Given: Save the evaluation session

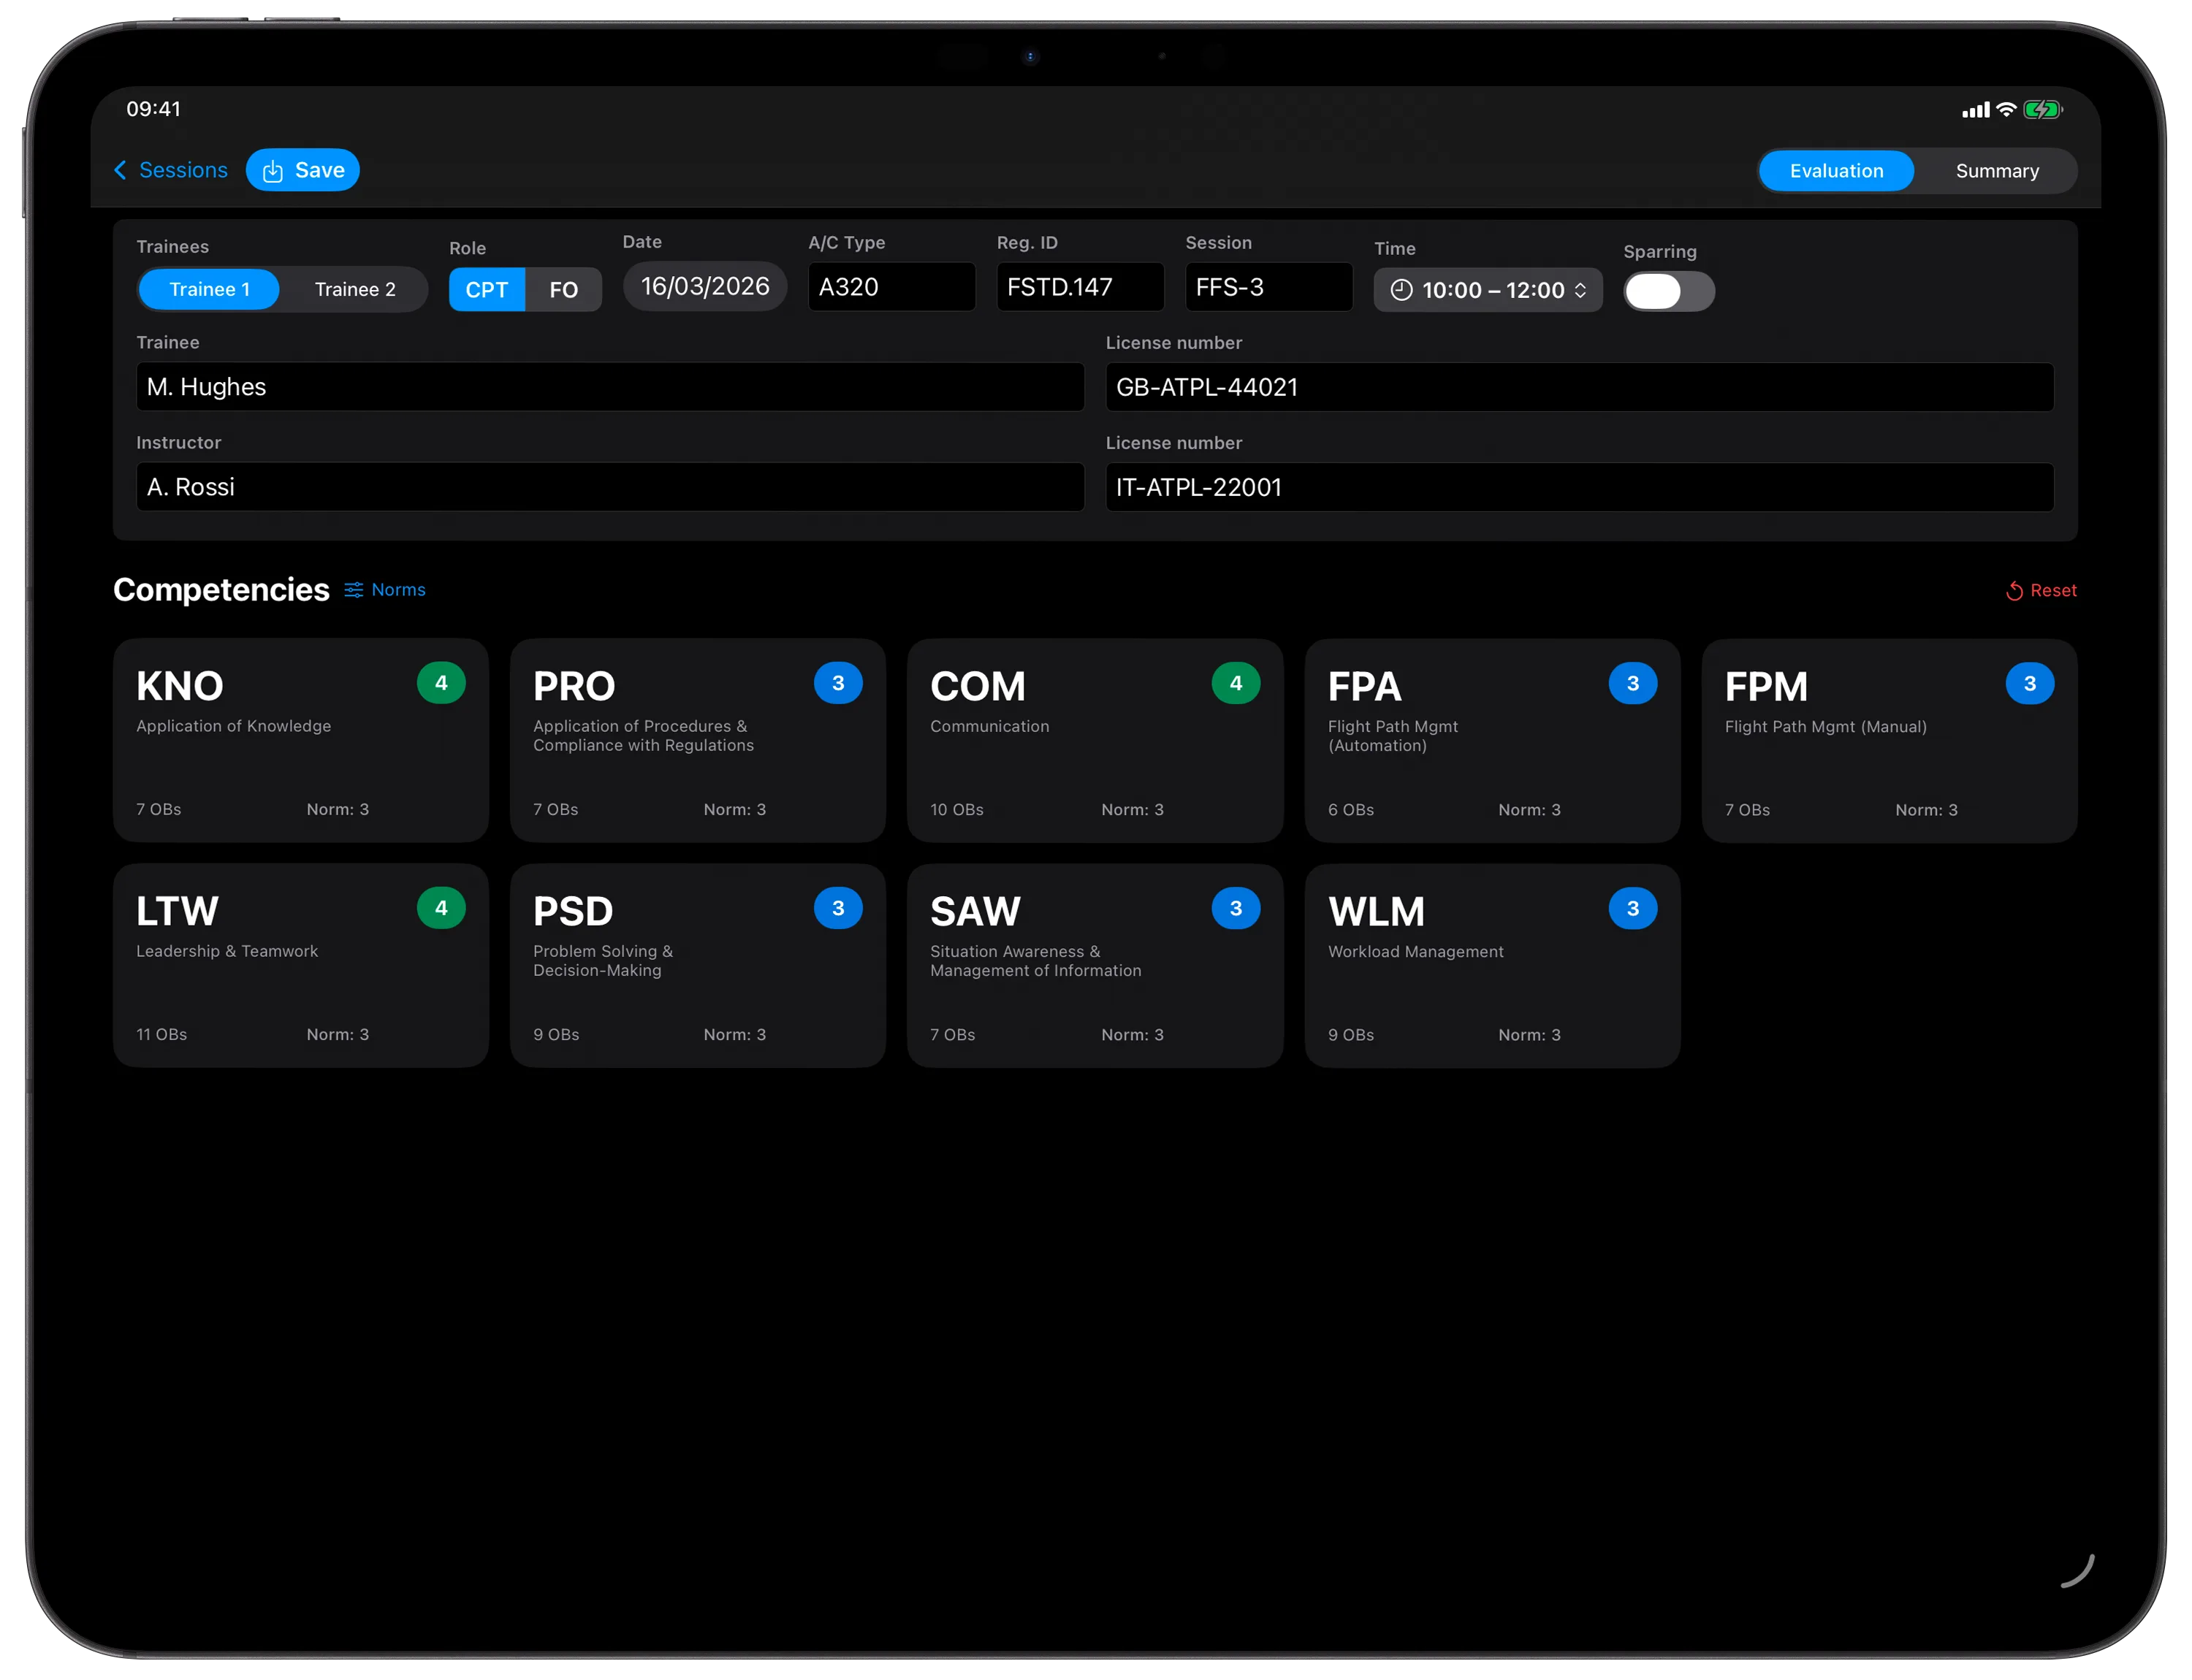Looking at the screenshot, I should point(302,170).
